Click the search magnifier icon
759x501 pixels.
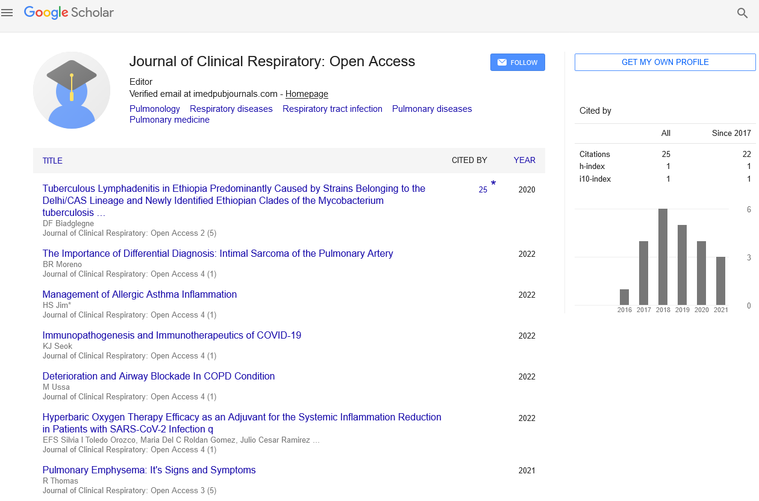pyautogui.click(x=743, y=13)
